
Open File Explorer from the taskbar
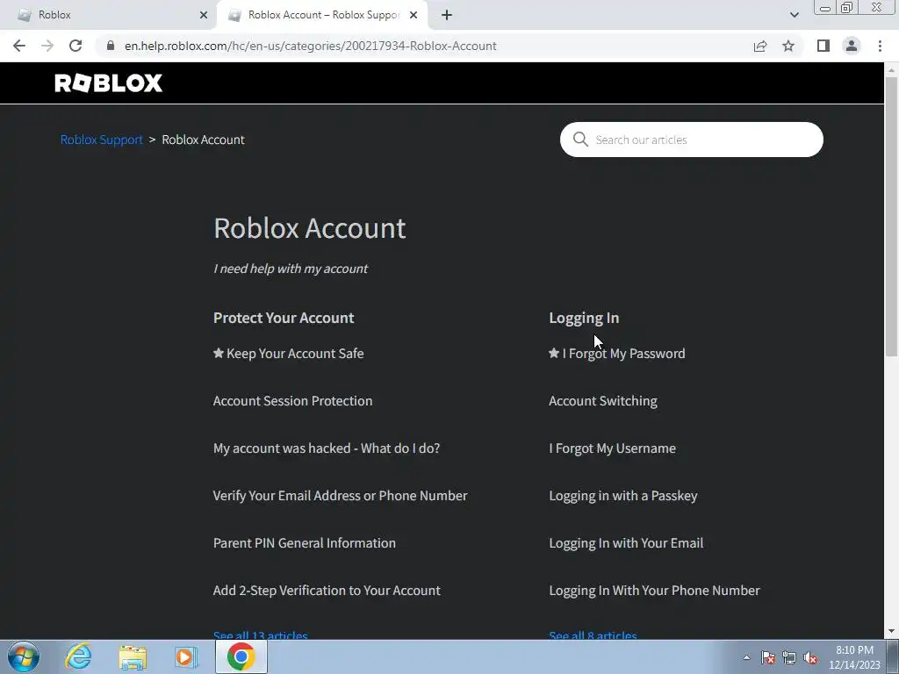tap(133, 656)
